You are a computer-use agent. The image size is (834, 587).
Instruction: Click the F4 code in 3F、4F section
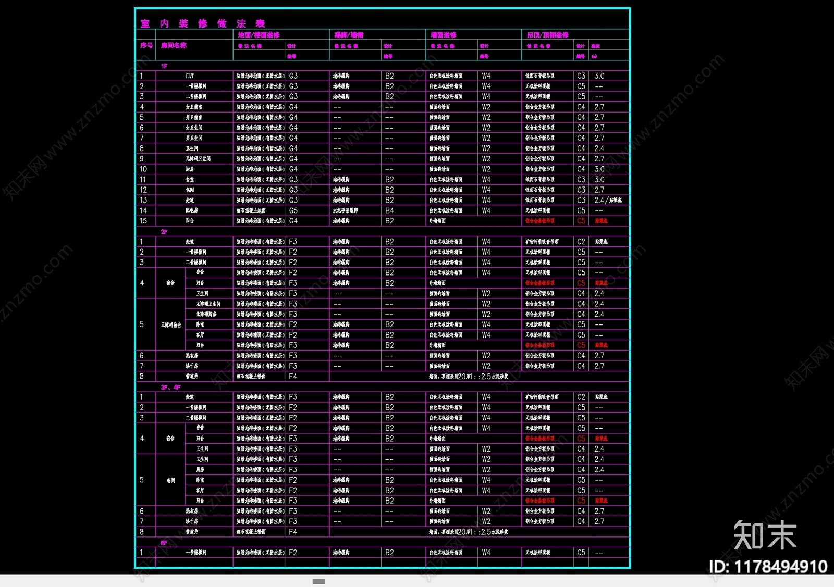[x=293, y=532]
